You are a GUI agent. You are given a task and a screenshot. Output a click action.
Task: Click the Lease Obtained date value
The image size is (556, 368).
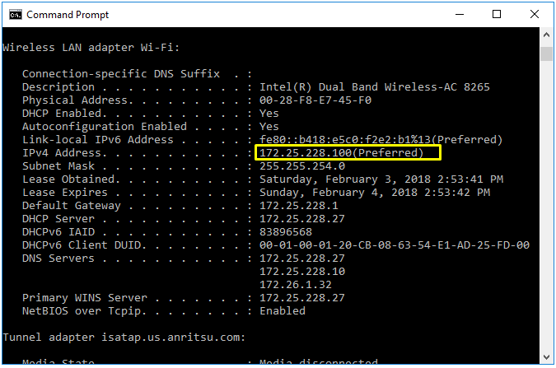381,179
